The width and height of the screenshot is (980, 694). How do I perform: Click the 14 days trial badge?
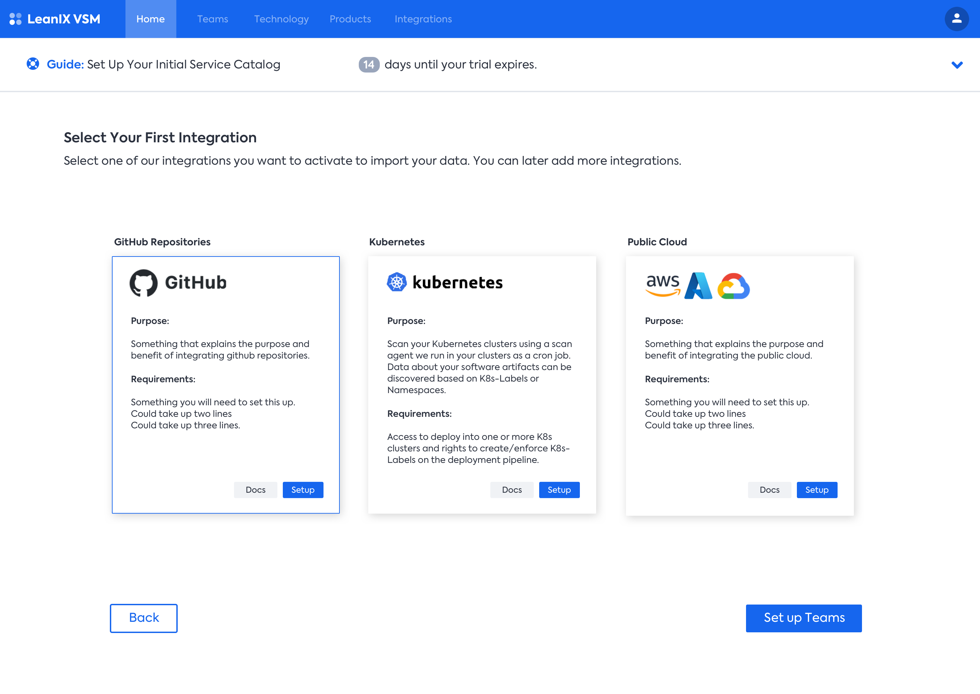(x=369, y=64)
